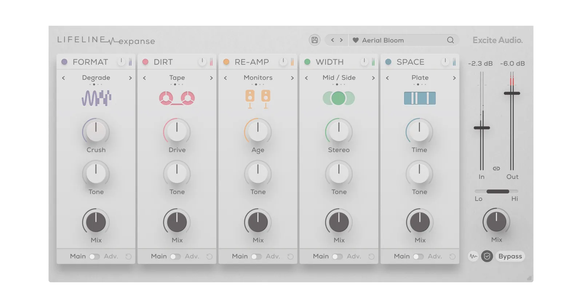Viewport: 582px width, 308px height.
Task: Click the Mid / Side circles icon
Action: (x=339, y=98)
